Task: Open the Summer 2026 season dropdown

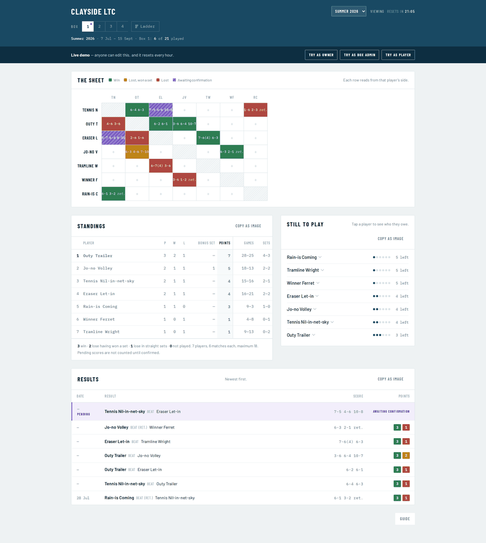Action: pyautogui.click(x=349, y=11)
